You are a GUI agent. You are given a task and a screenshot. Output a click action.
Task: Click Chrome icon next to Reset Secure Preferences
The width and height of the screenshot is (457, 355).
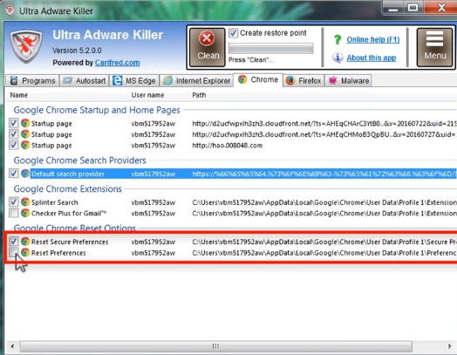coord(25,242)
